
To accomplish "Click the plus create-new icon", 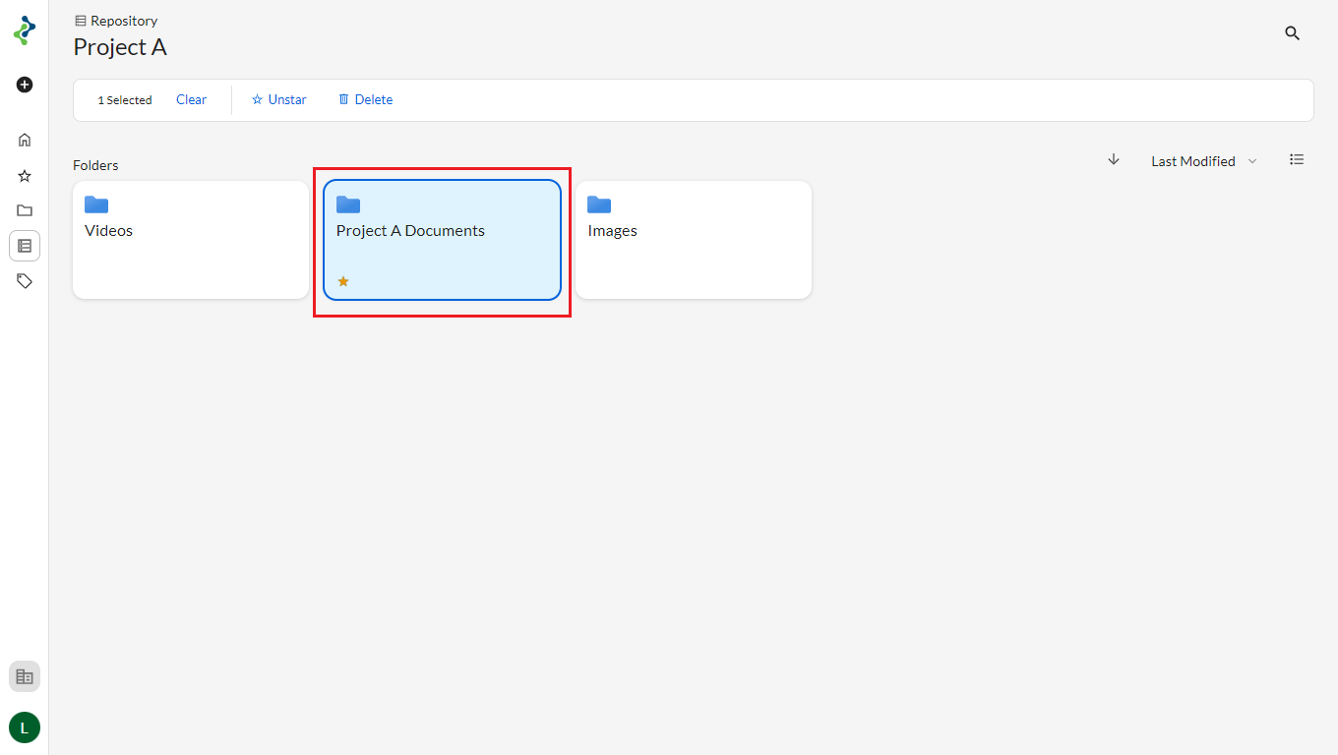I will click(25, 85).
